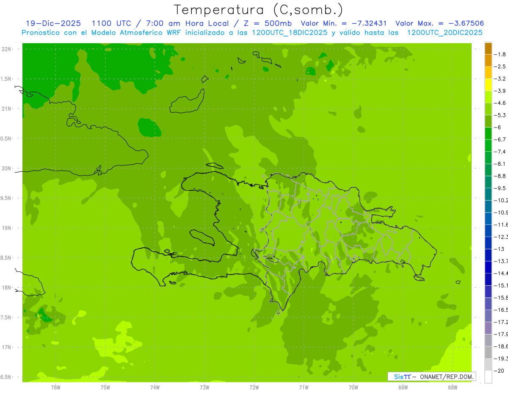The image size is (508, 393).
Task: Click the -3.9 legend value
Action: 500,91
